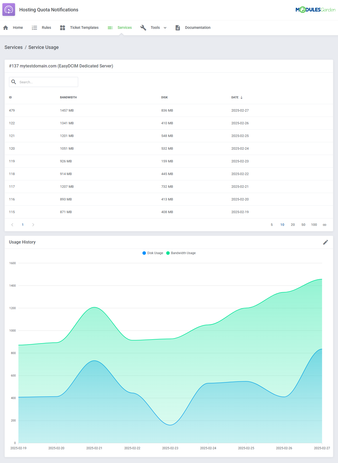
Task: Click into the Search input field
Action: [x=48, y=82]
